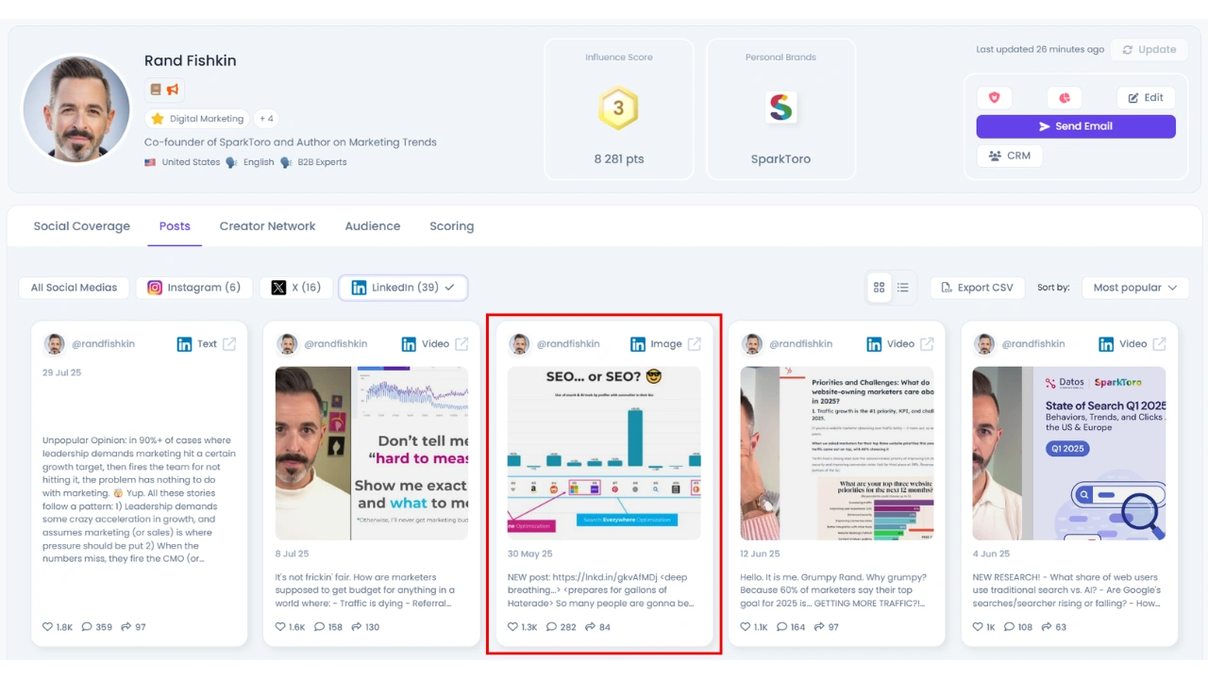Click the Update button

click(x=1149, y=50)
